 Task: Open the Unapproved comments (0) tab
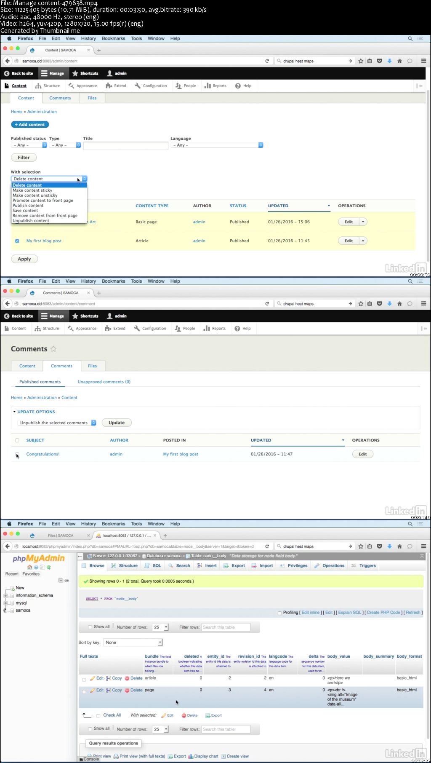click(x=104, y=382)
